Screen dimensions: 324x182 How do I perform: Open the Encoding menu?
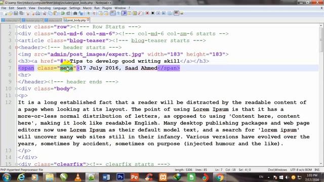tap(44, 8)
